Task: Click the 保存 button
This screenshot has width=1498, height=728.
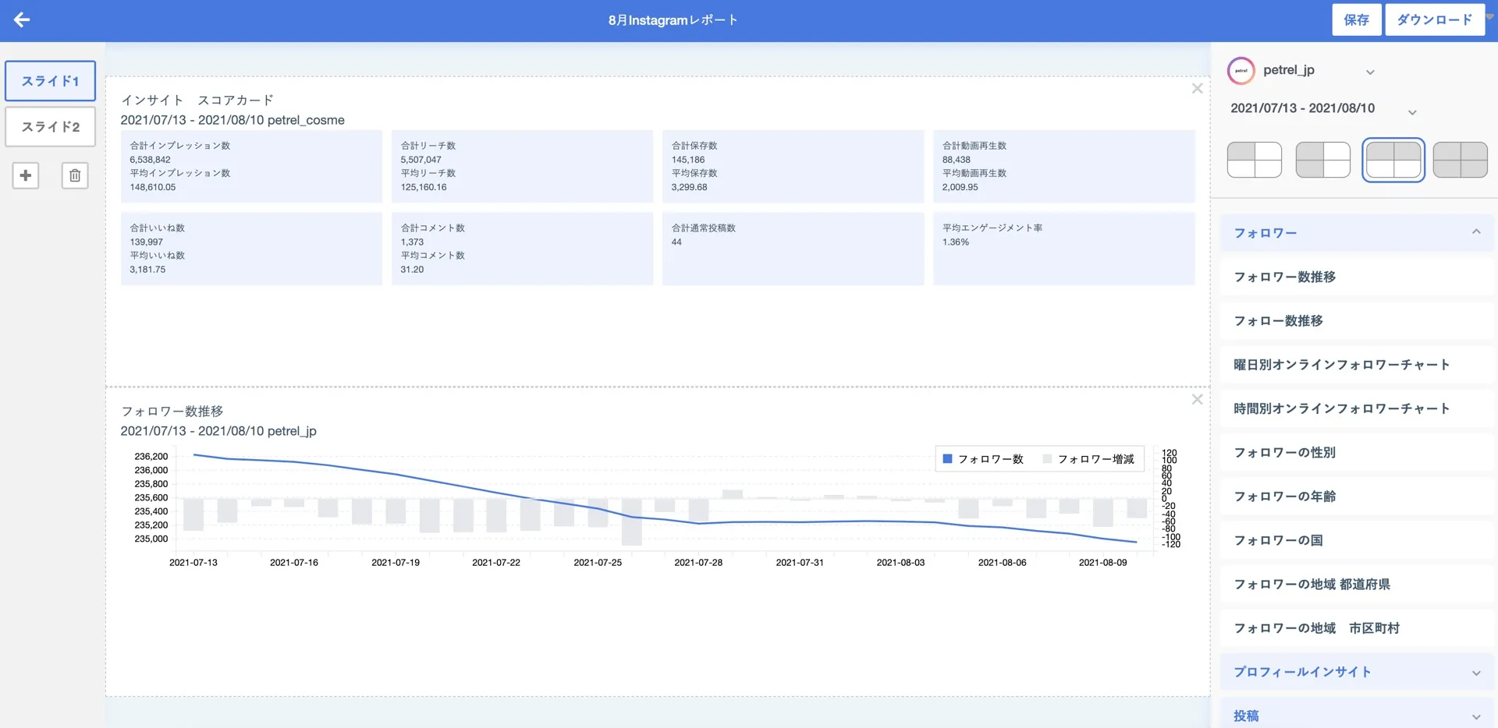Action: click(1356, 20)
